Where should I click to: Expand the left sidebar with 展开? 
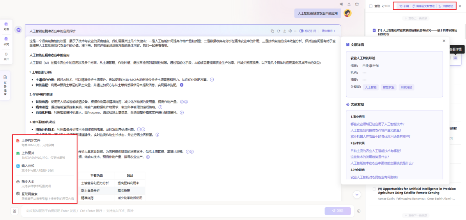click(x=6, y=56)
